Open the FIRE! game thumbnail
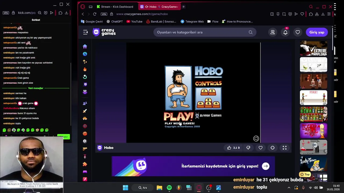Image resolution: width=344 pixels, height=193 pixels. (314, 98)
